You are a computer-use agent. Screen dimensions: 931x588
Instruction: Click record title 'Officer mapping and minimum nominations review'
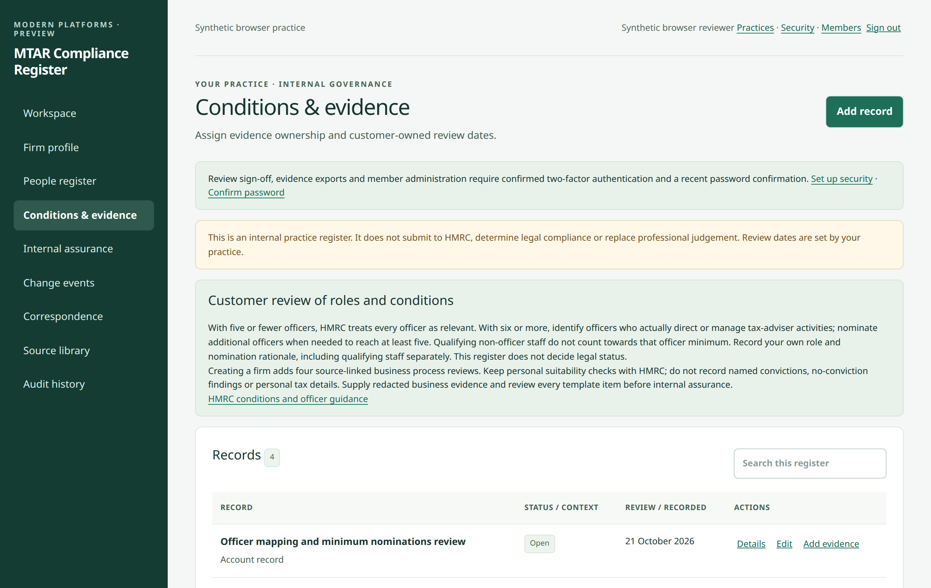pos(343,541)
